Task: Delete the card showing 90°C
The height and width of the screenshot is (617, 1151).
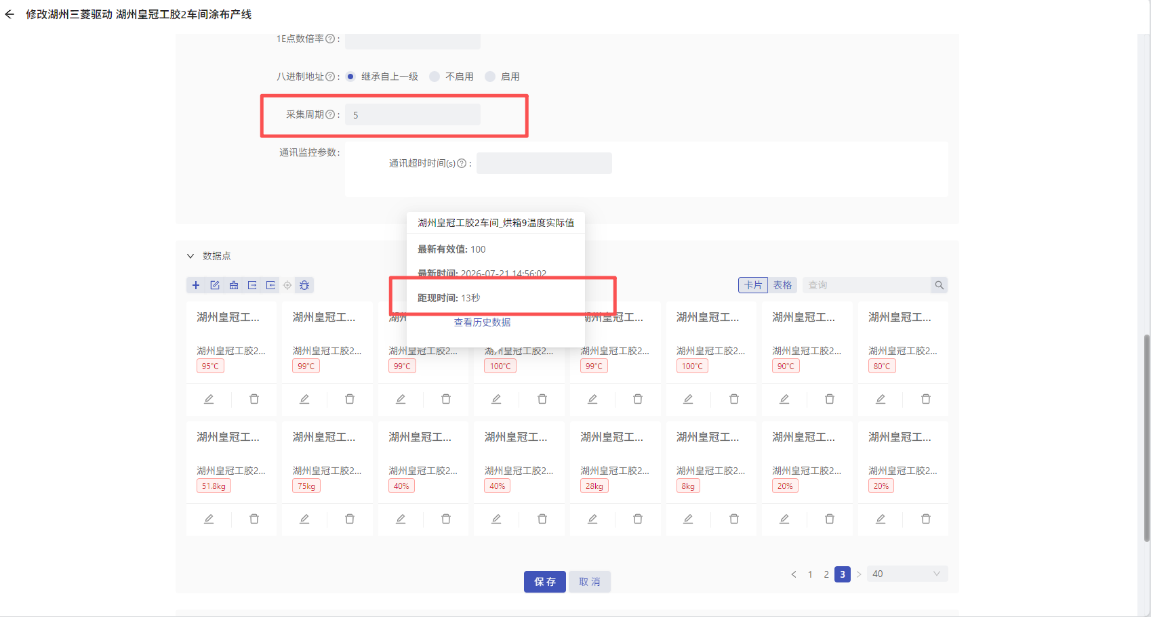Action: (x=830, y=399)
